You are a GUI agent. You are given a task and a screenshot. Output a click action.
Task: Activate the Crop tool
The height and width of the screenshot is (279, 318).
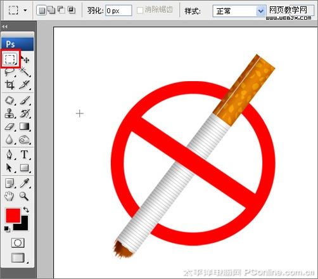point(10,85)
